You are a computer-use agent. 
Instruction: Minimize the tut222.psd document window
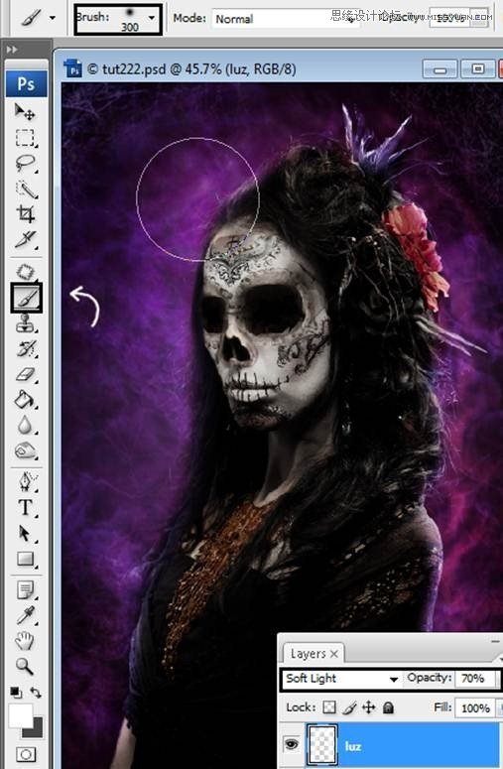coord(440,69)
